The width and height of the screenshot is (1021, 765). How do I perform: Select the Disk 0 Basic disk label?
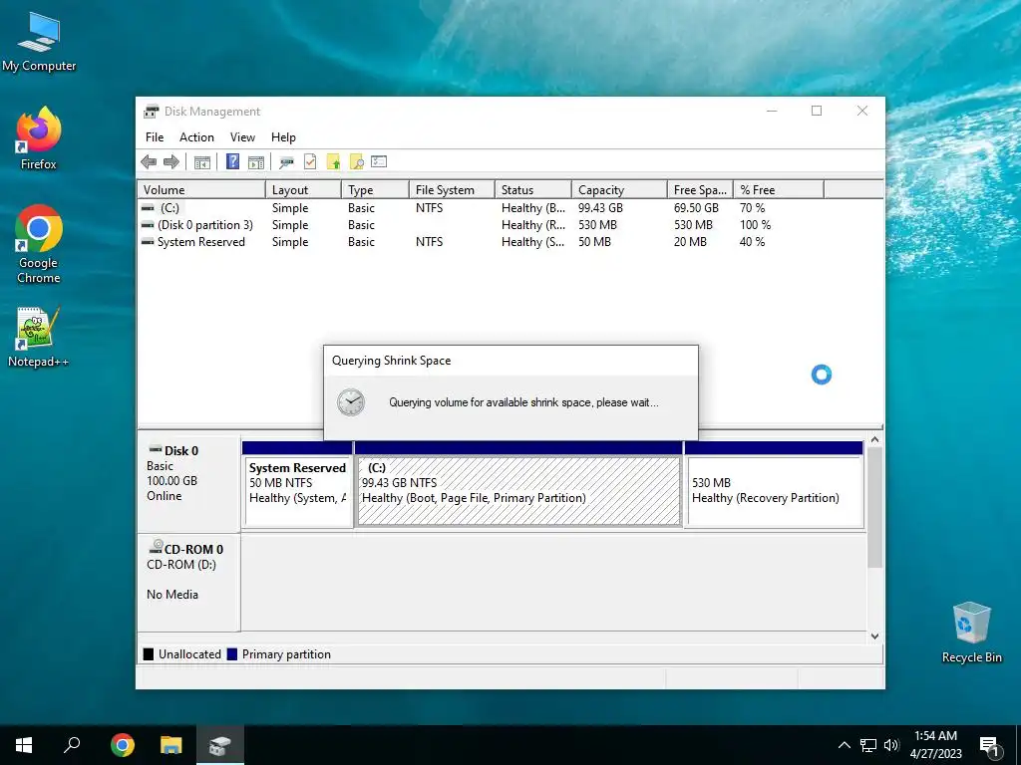coord(188,484)
